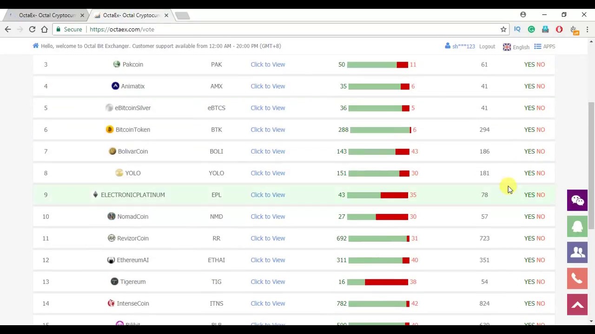Click the Tigereum vote ratio bar
This screenshot has height=334, width=595.
tap(377, 282)
